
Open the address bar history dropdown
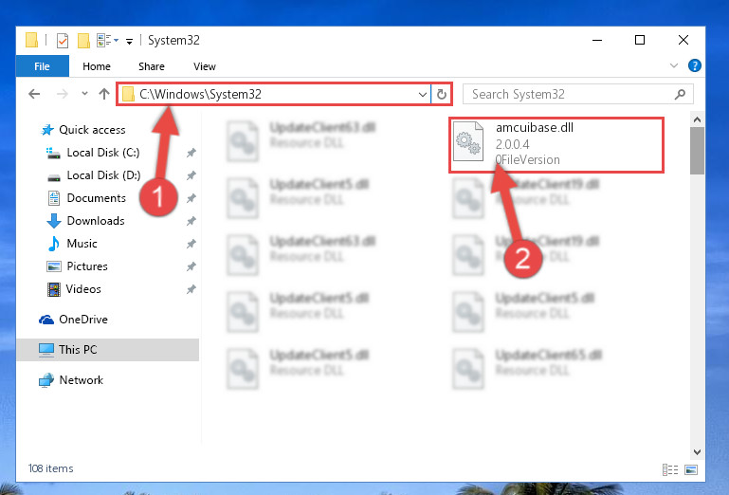(422, 95)
